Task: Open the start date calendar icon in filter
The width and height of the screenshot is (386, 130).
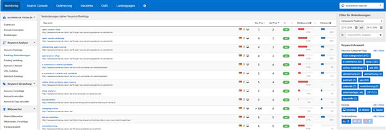Action: pos(356,28)
